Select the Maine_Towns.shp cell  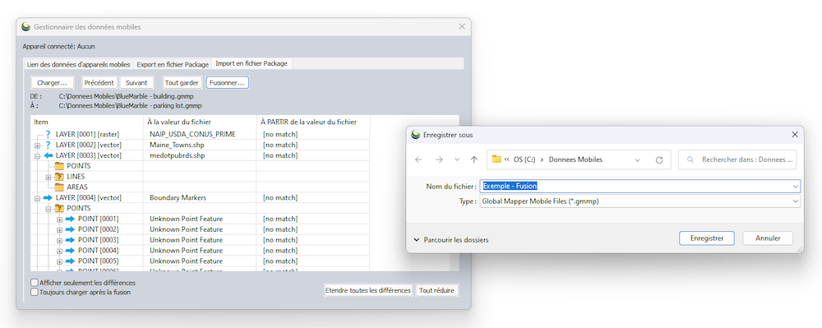point(200,145)
